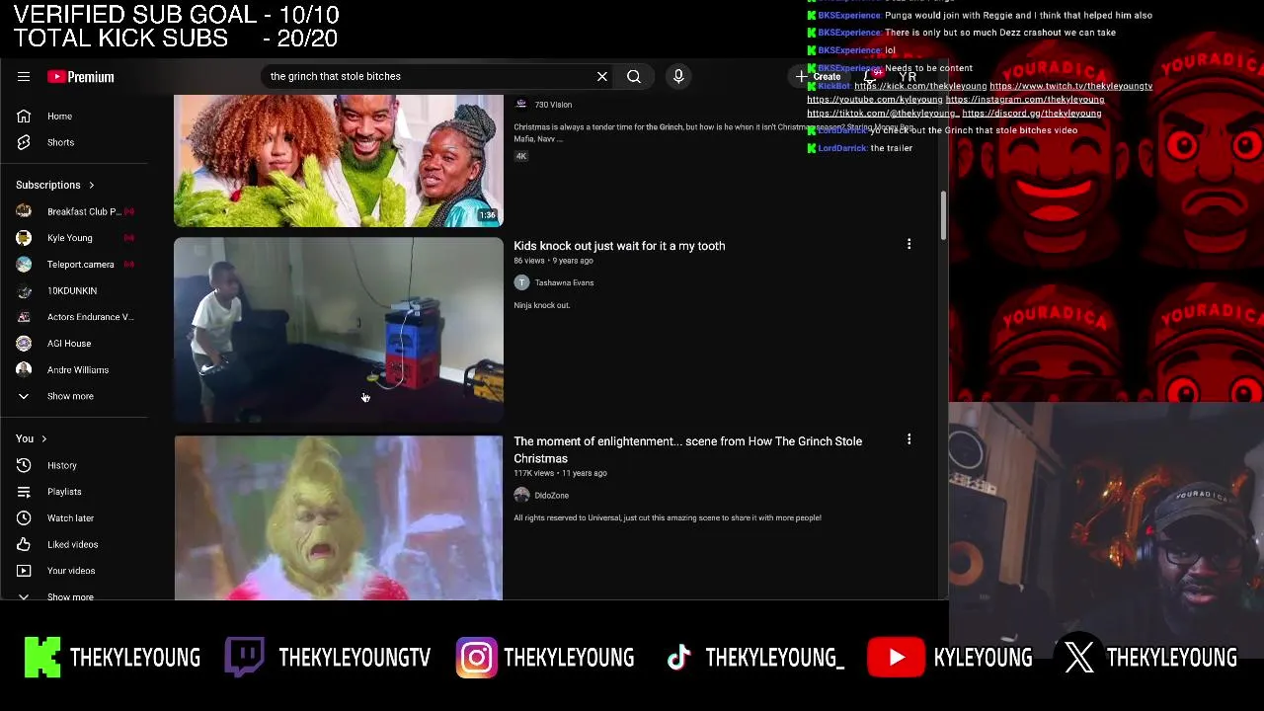Open the kick.com/thekyleyoung chat link
This screenshot has width=1264, height=711.
click(x=920, y=87)
